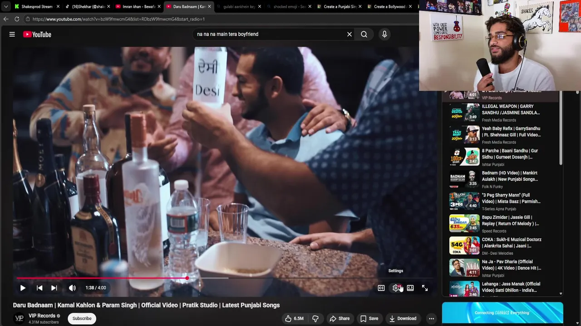Screen dimensions: 581x326
Task: Skip to next video in playlist
Action: (54, 288)
